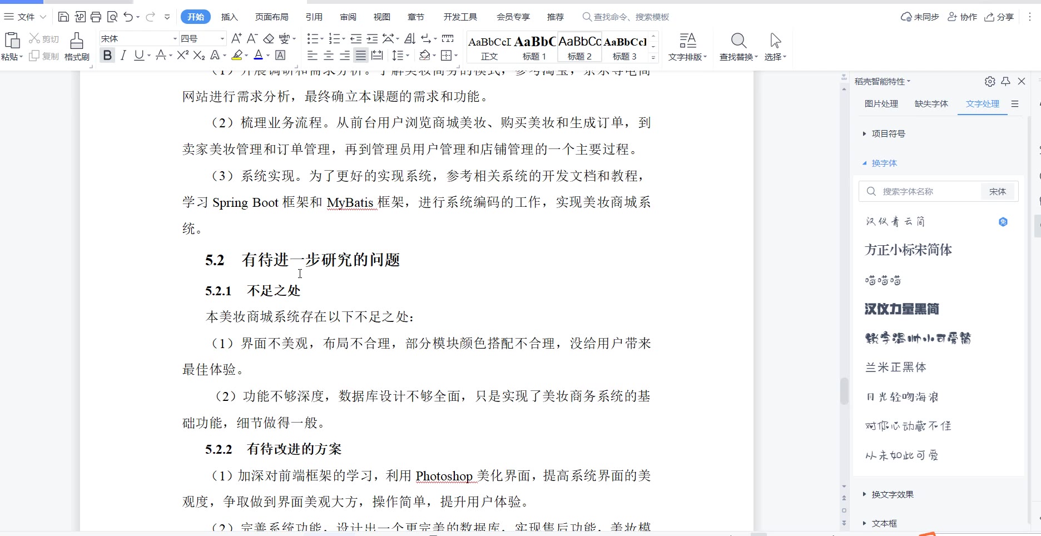Screen dimensions: 1041x536
Task: Apply the character border icon
Action: click(x=280, y=55)
